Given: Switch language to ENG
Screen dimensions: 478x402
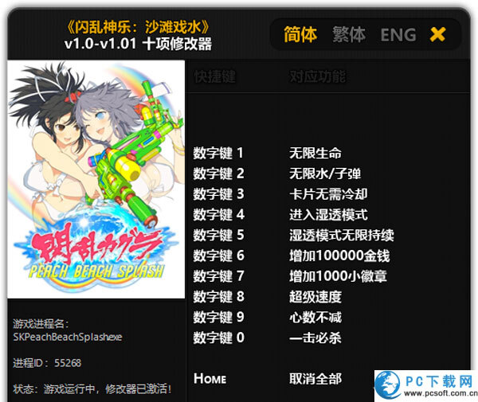Looking at the screenshot, I should [398, 35].
